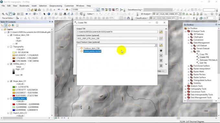This screenshot has height=123, width=220.
Task: Click Topography 0 - 631,8326746 color swatch
Action: point(14,52)
